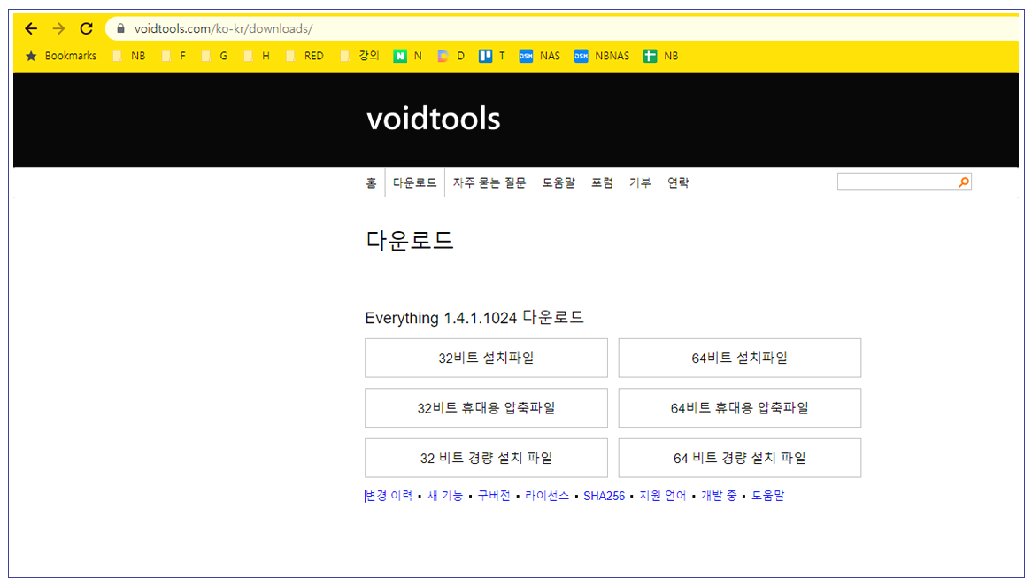Open the H bookmark folder

(258, 56)
